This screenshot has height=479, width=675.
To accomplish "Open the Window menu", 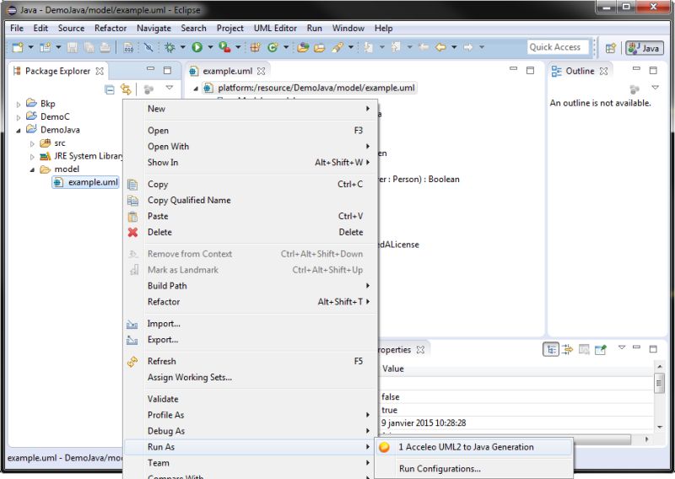I will (x=348, y=28).
